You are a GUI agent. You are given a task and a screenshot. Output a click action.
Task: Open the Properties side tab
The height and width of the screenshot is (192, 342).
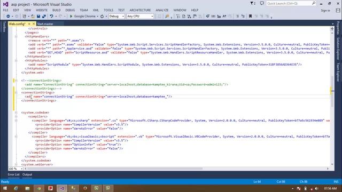tap(338, 28)
